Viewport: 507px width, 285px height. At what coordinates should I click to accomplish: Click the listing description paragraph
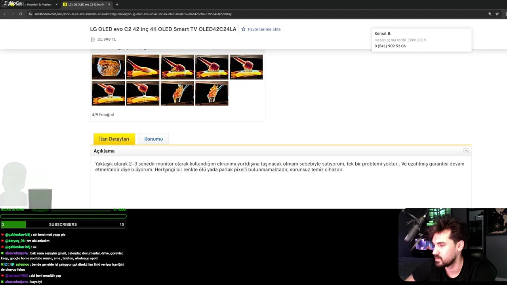coord(280,167)
